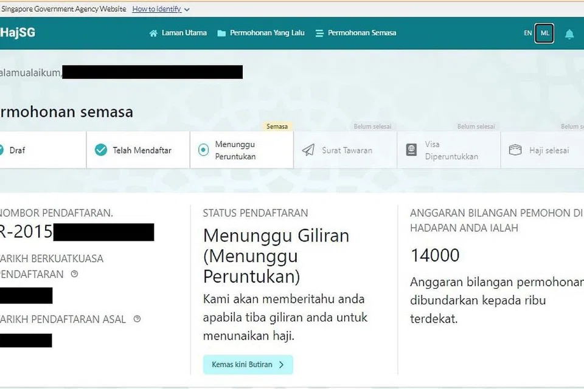Click help icon beside Tarikh Berkuatkuasa Pendaftaran
This screenshot has width=584, height=389.
(x=74, y=274)
